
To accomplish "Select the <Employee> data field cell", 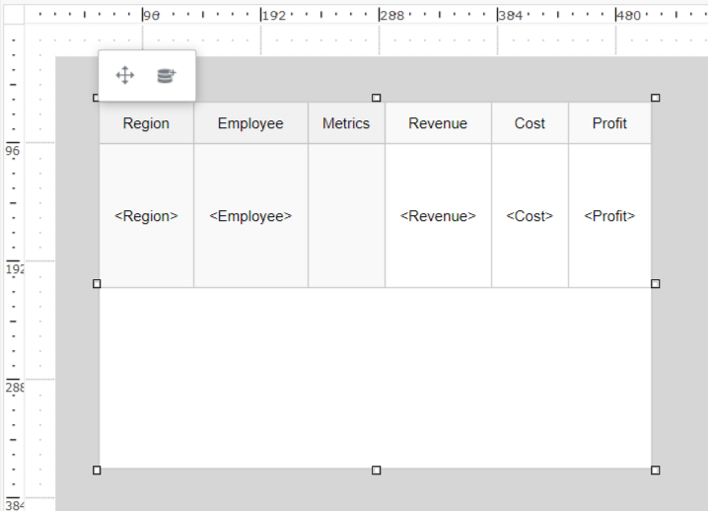I will point(250,216).
